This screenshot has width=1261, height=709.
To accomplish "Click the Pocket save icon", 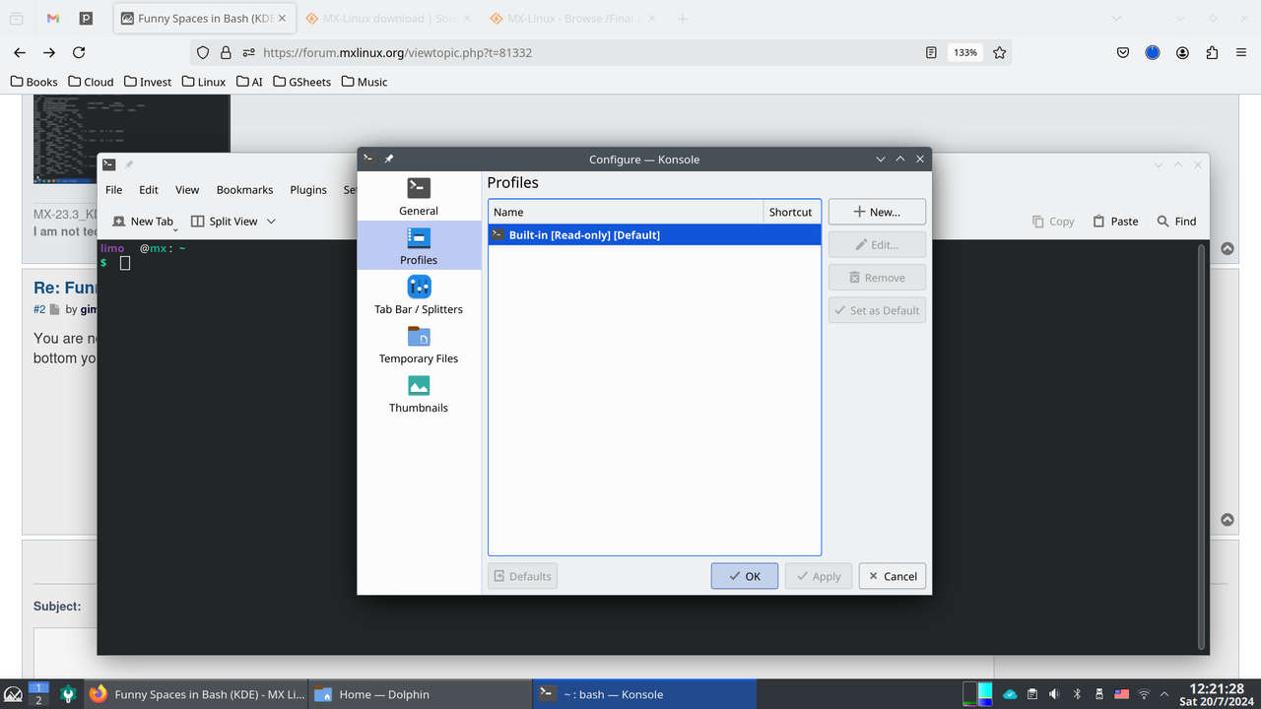I will click(x=1123, y=53).
